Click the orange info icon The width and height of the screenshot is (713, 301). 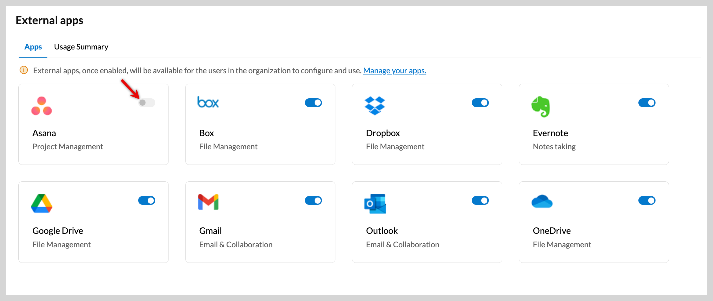pyautogui.click(x=24, y=70)
